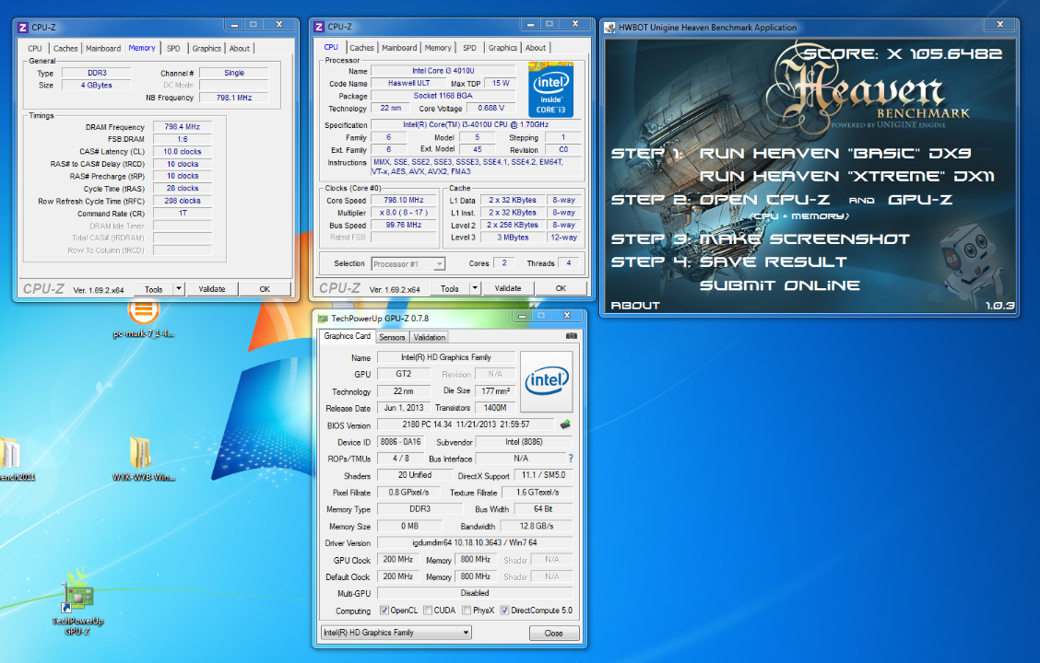Toggle the PhysX checkbox in GPU-Z
The width and height of the screenshot is (1040, 663).
(467, 610)
